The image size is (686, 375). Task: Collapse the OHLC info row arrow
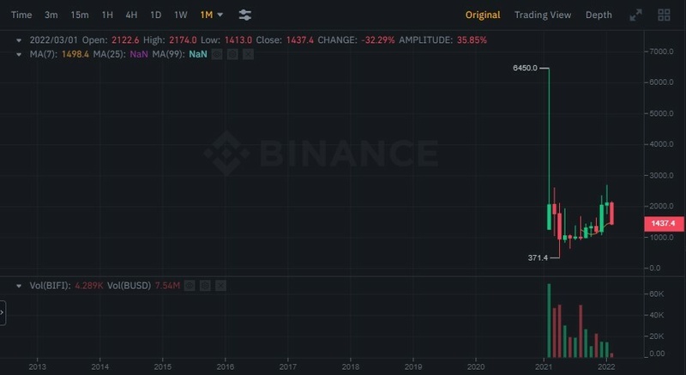[x=20, y=39]
